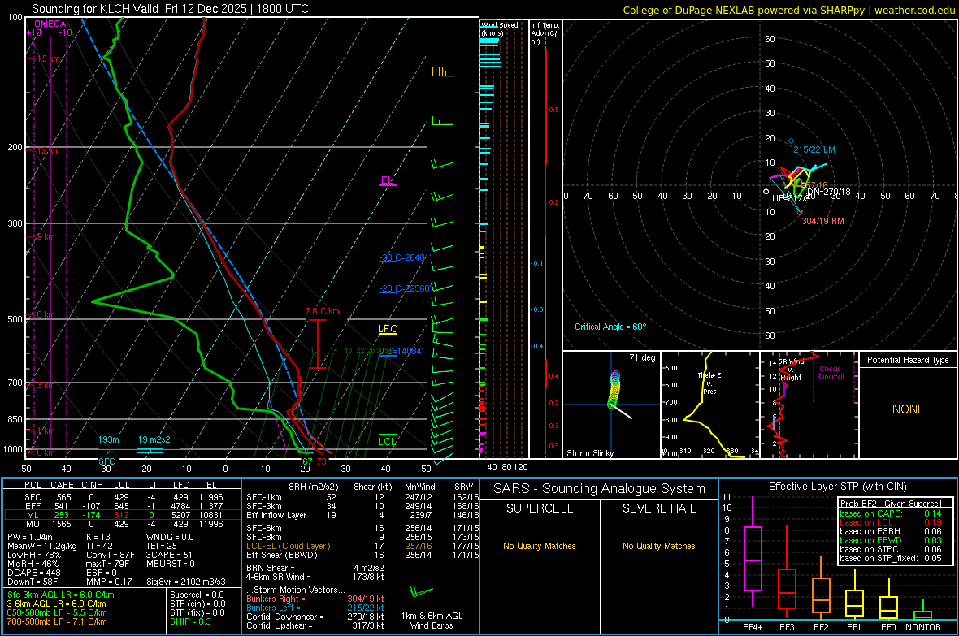
Task: Select the yellow LFC level marker
Action: [x=388, y=329]
